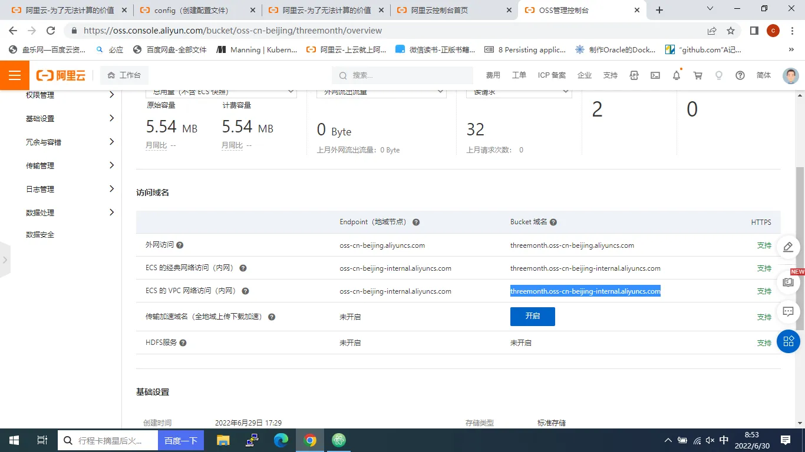Screen dimensions: 805x452
Task: Click the lightbulb tips icon
Action: point(719,75)
